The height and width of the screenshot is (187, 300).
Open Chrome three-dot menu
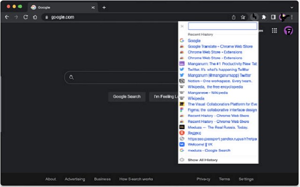(292, 17)
